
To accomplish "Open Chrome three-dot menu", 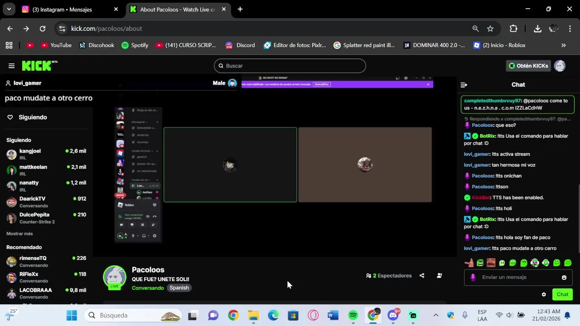I will click(570, 29).
